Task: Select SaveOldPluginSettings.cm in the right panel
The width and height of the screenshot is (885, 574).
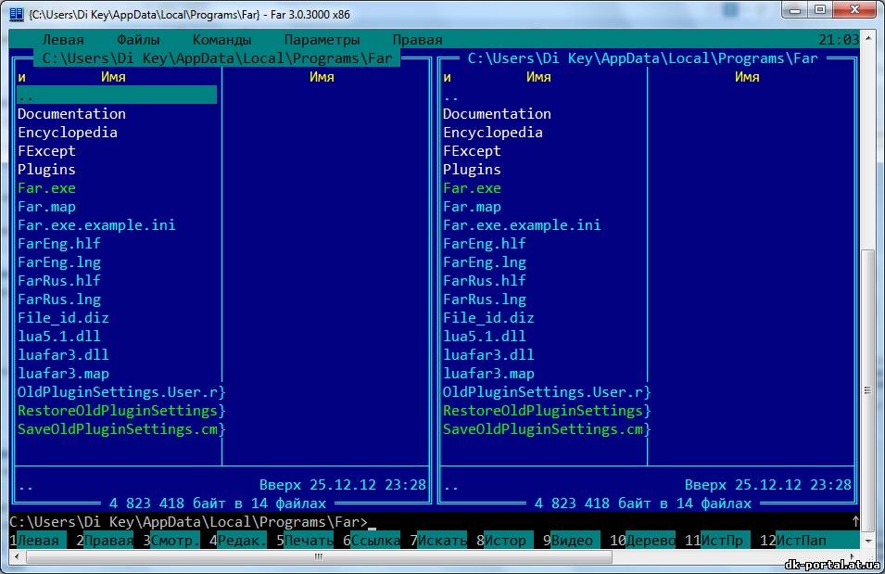Action: (543, 429)
